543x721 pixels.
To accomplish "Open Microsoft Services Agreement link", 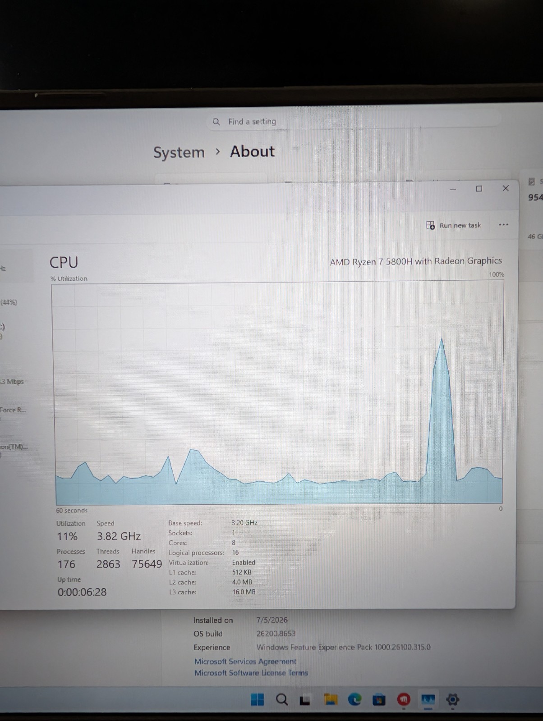I will [245, 661].
